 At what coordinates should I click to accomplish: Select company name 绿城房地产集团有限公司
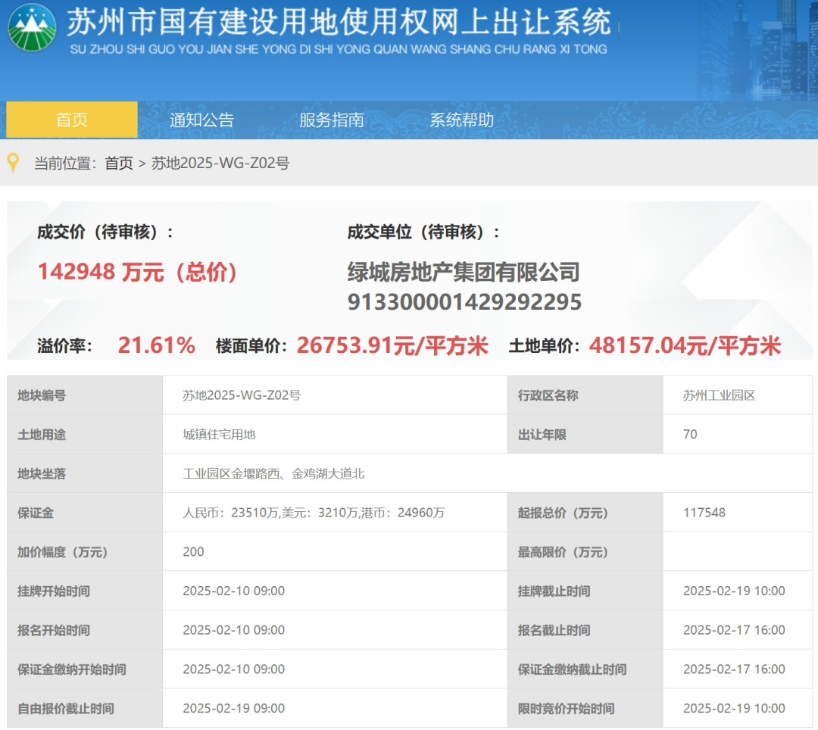(464, 272)
